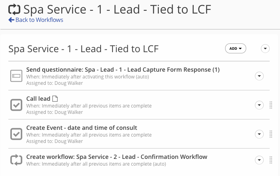This screenshot has width=280, height=176.
Task: Check the Create Event task checkbox
Action: click(16, 134)
